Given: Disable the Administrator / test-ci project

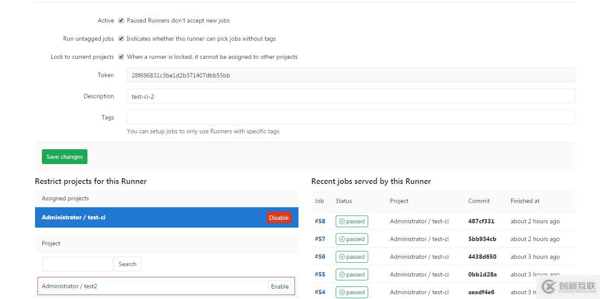Looking at the screenshot, I should pyautogui.click(x=279, y=218).
